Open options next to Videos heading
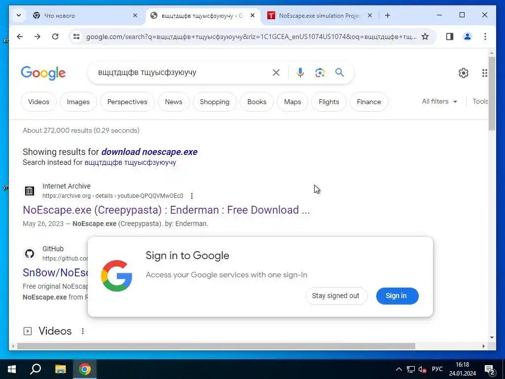505x379 pixels. tap(83, 331)
